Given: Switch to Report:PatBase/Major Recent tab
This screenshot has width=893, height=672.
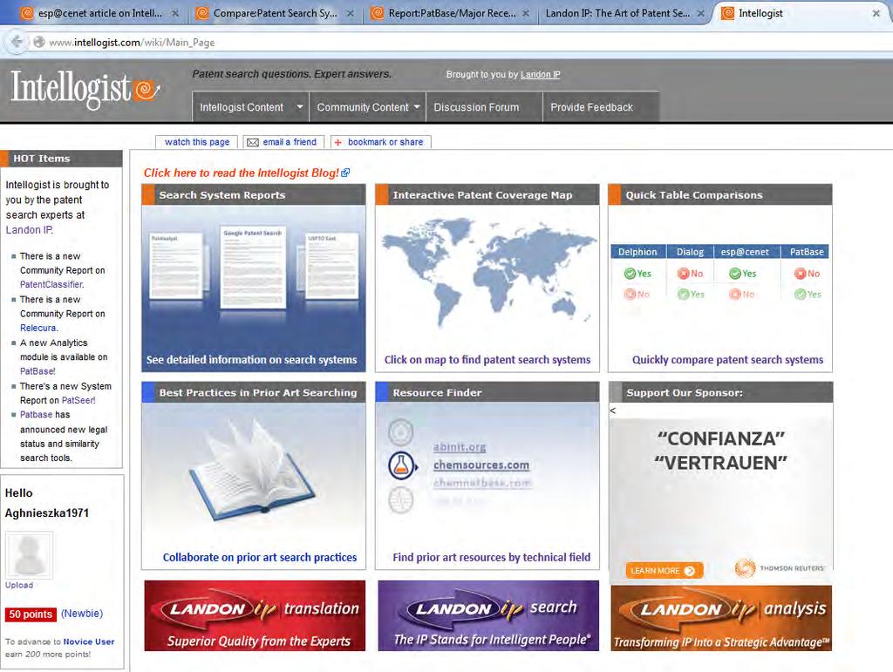Looking at the screenshot, I should (450, 13).
